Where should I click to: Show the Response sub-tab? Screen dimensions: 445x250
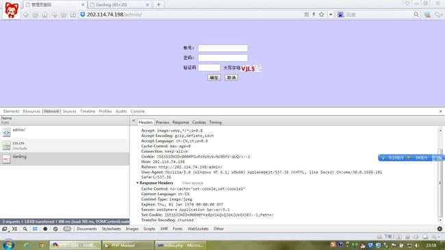pyautogui.click(x=181, y=122)
